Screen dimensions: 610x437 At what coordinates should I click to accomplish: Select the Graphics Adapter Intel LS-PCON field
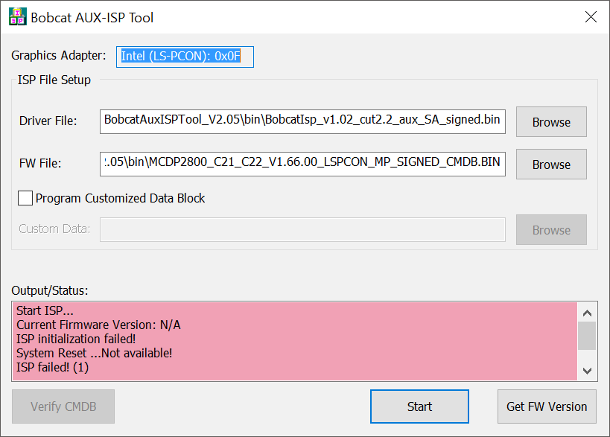[x=185, y=56]
